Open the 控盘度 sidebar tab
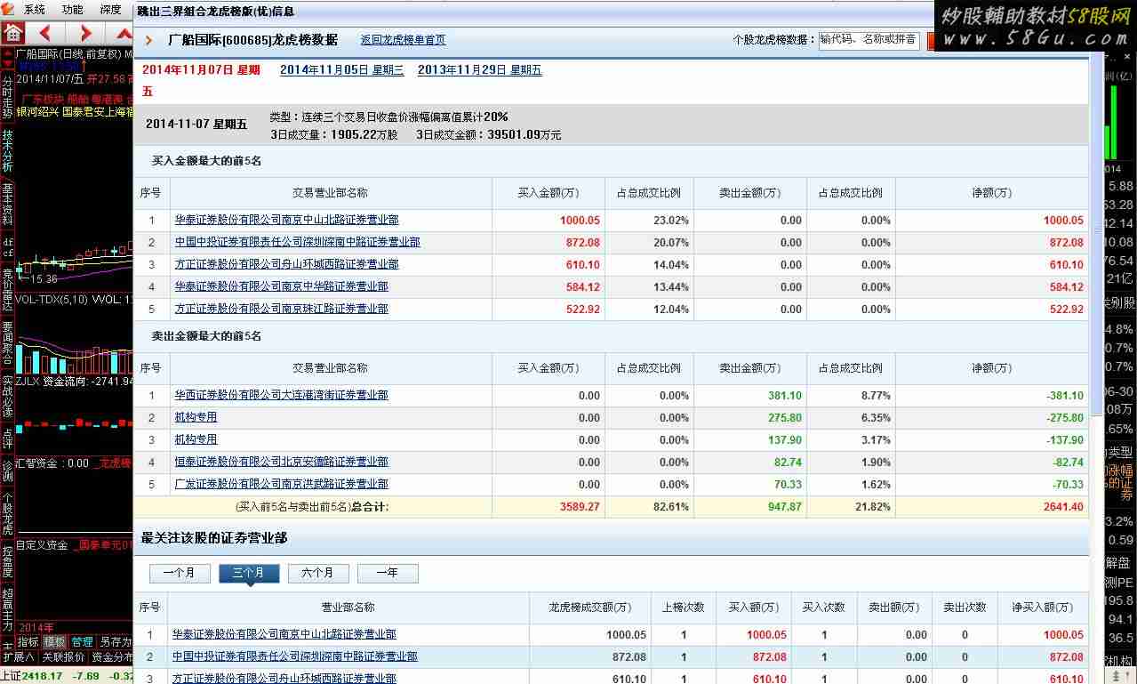 (7, 562)
